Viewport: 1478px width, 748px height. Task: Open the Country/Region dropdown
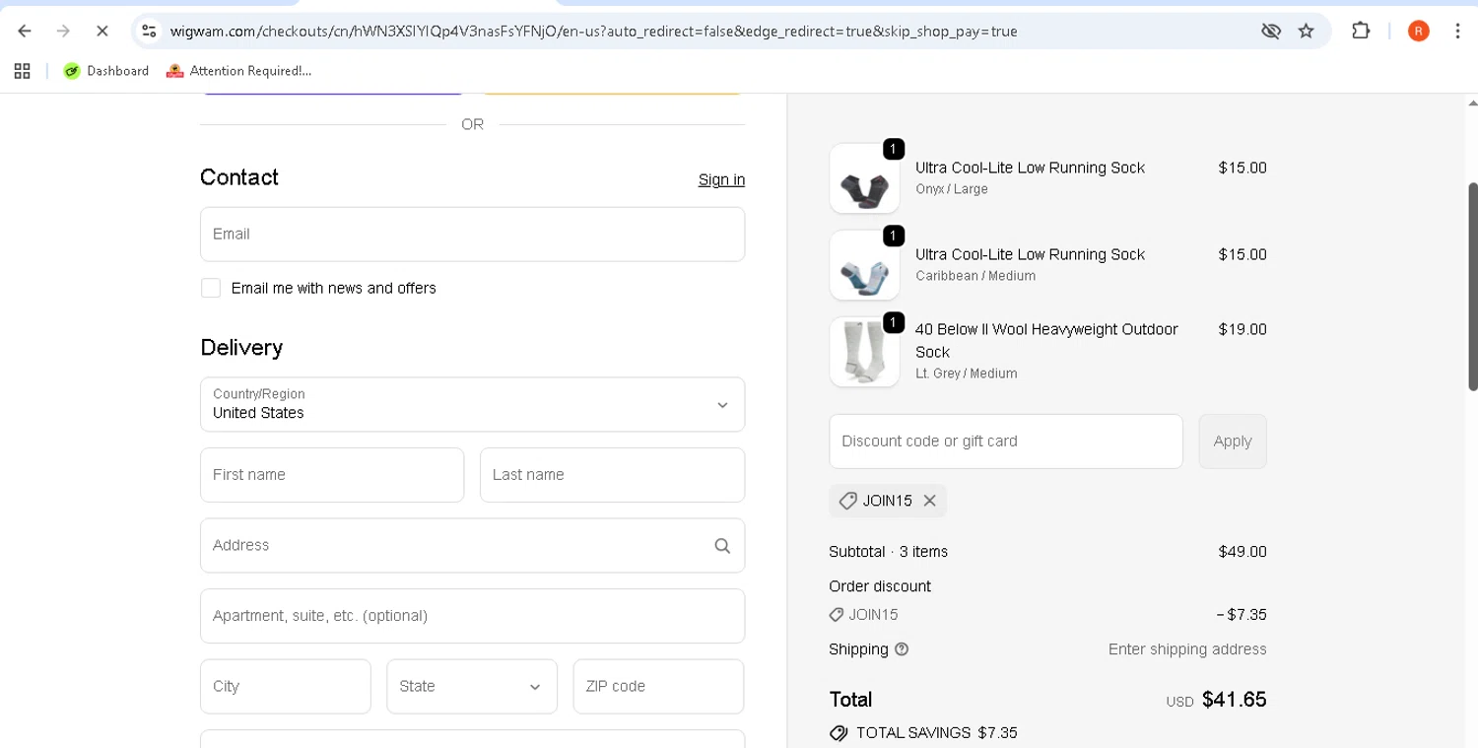coord(472,404)
